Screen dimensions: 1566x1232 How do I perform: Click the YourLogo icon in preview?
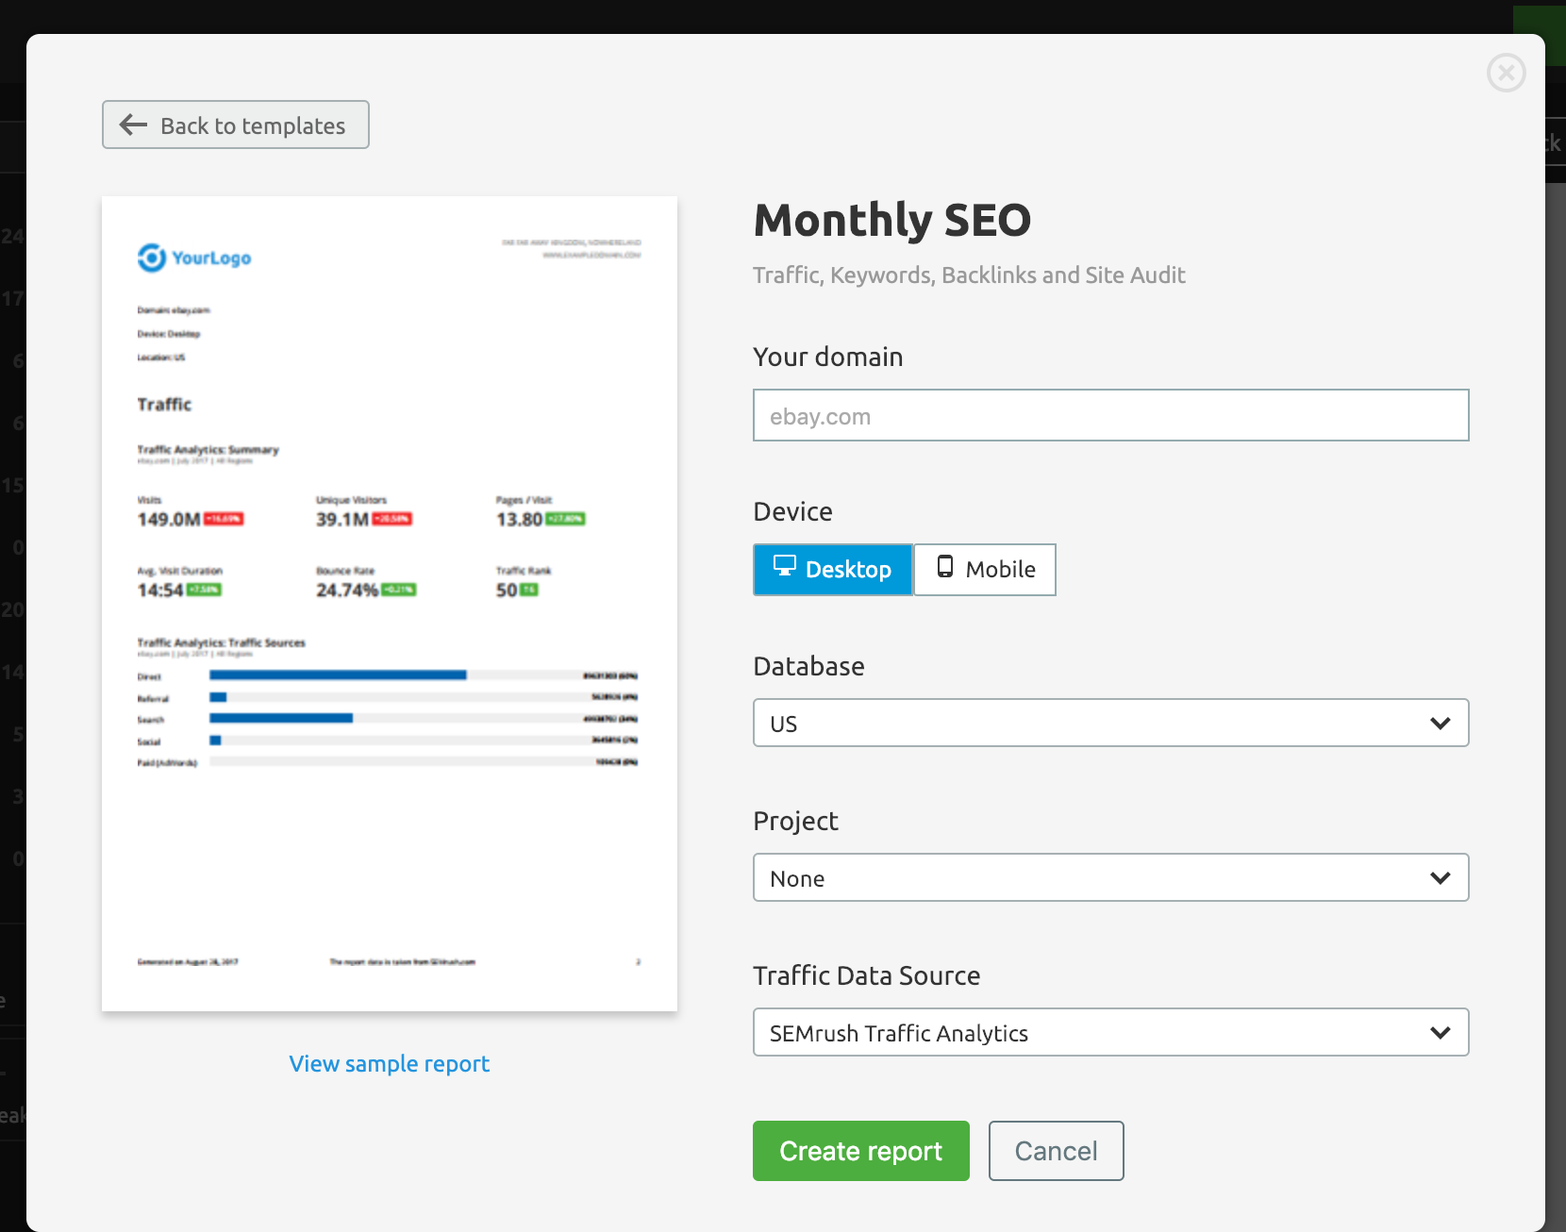(152, 258)
